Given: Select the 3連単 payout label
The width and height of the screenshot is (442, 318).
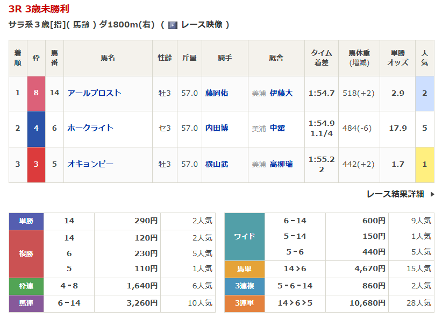Looking at the screenshot, I should coord(244,303).
